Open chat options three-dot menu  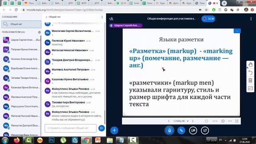[102, 17]
